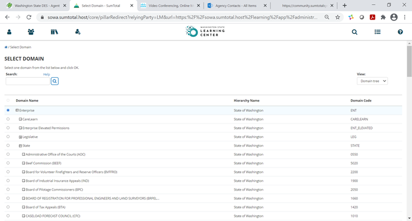
Task: Select the State domain radio button
Action: click(x=8, y=146)
